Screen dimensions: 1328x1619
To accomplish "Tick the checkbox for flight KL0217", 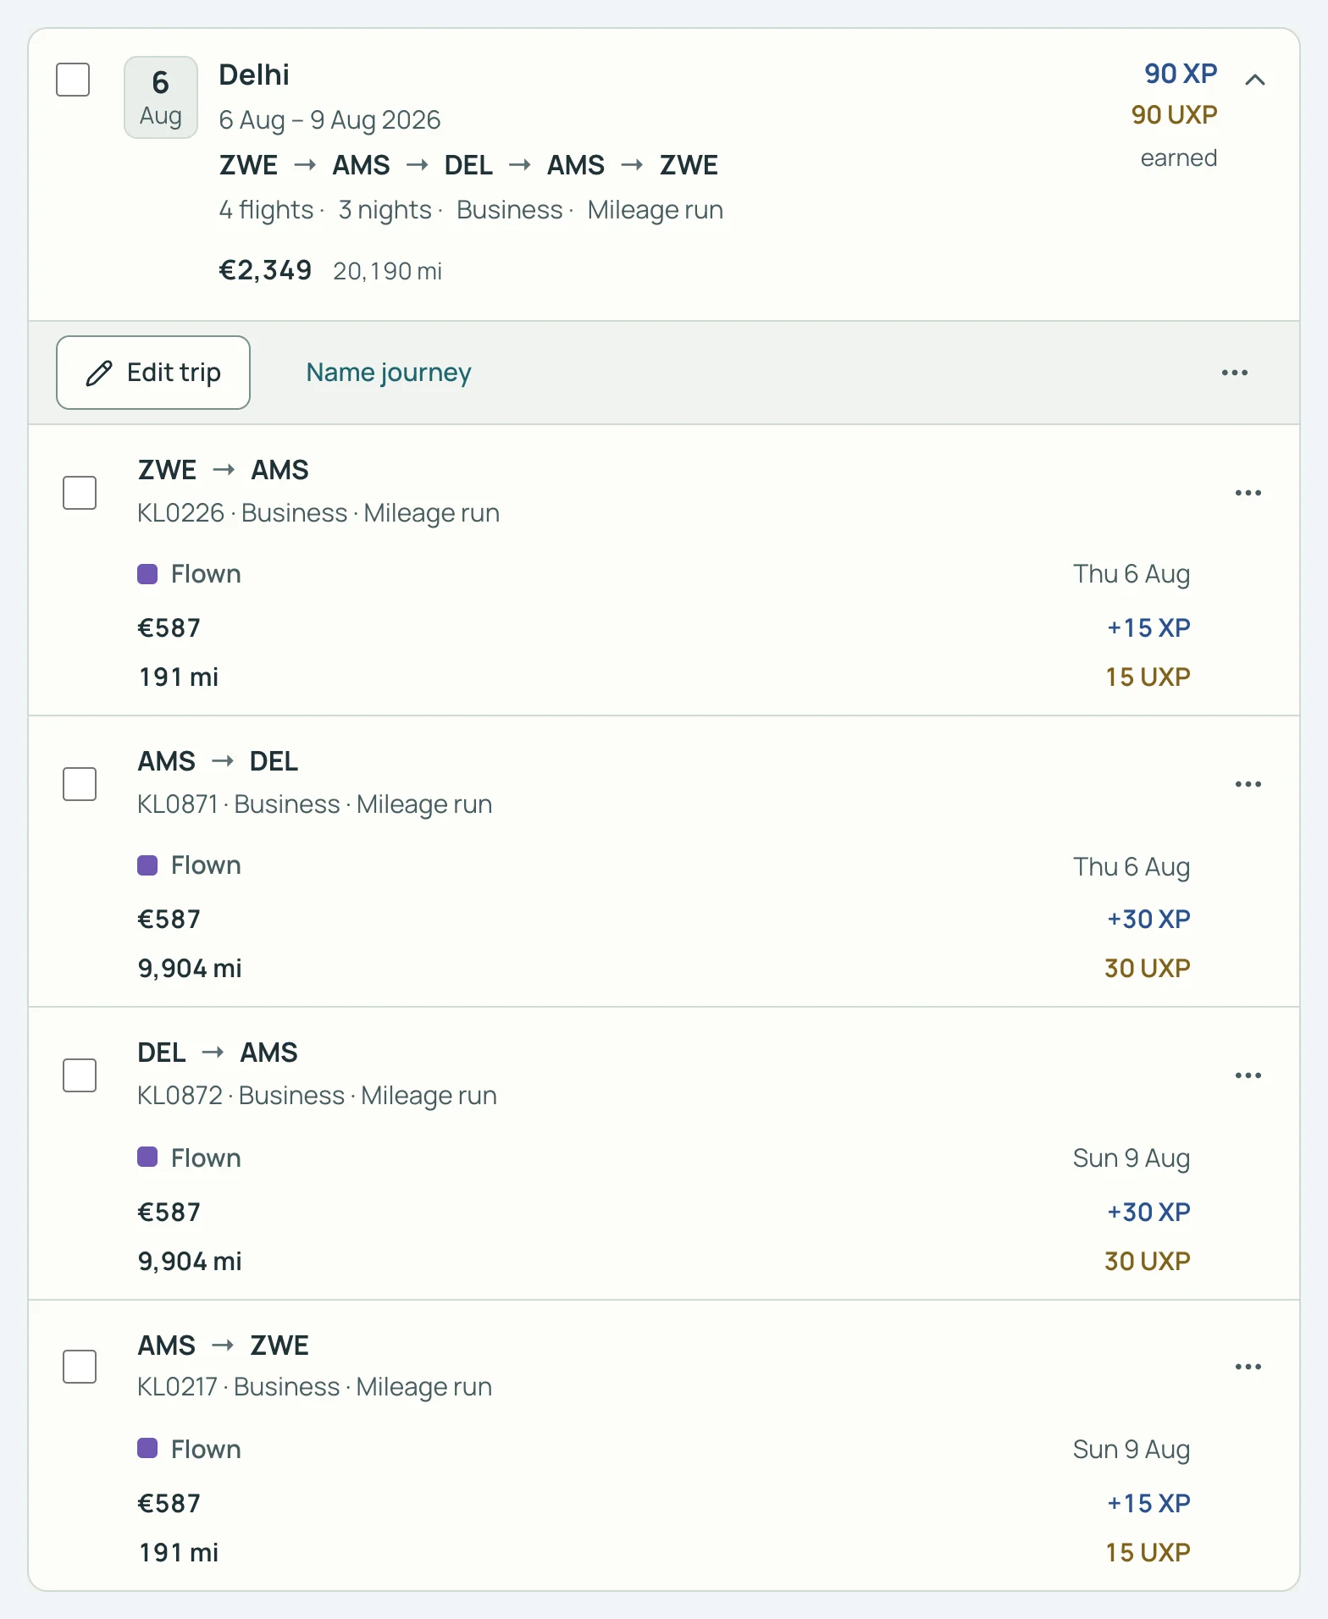I will pyautogui.click(x=80, y=1367).
